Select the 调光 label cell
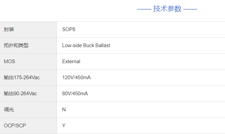The width and height of the screenshot is (225, 134). [9, 110]
